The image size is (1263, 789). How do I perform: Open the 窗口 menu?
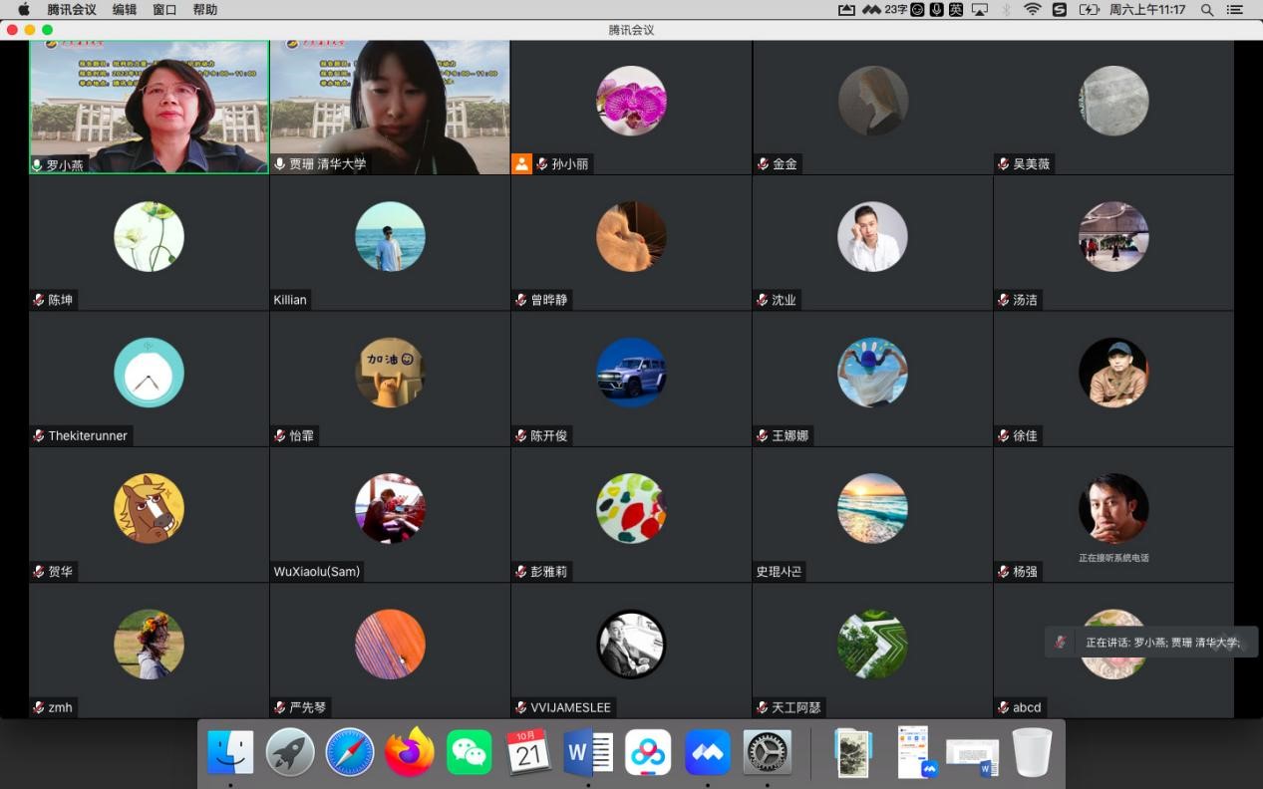pos(164,10)
